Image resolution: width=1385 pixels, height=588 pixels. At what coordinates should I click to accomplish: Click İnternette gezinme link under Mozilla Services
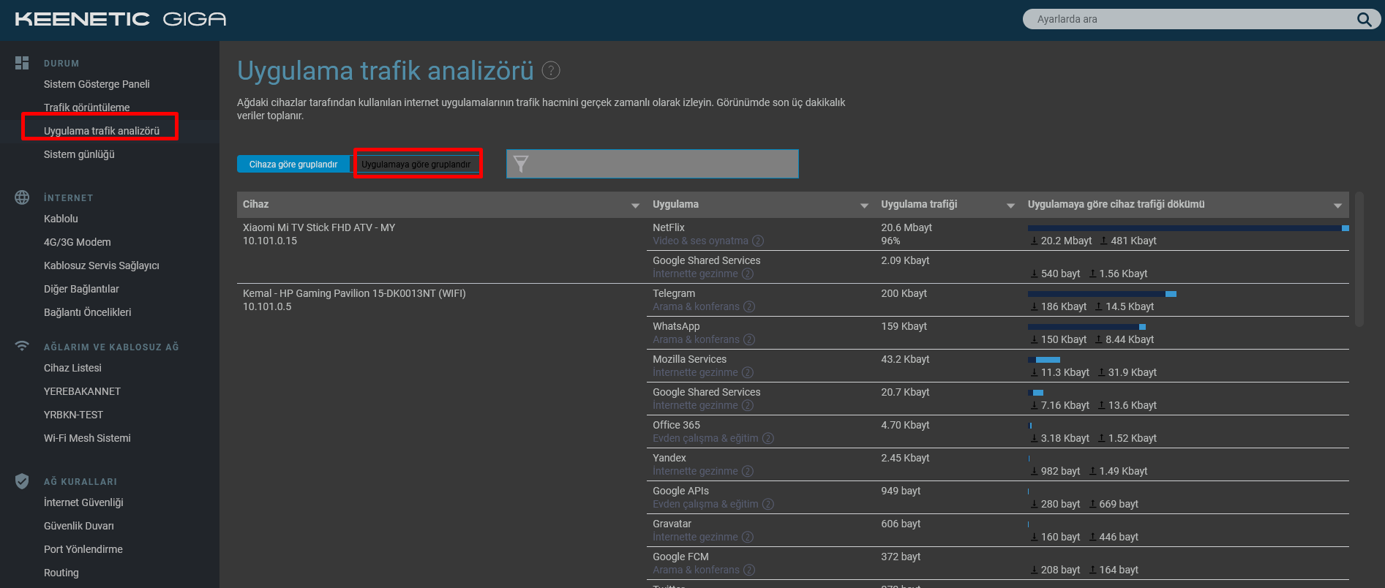695,372
